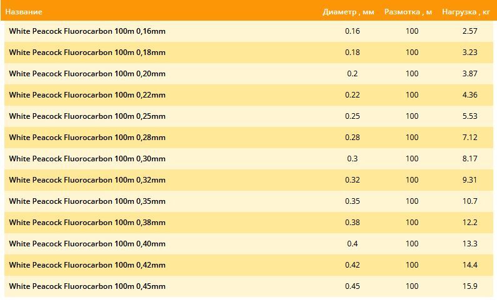Viewport: 497px width, 302px height.
Task: Select White Peacock Fluorocarbon 100m 0,18mm row name
Action: [x=87, y=53]
